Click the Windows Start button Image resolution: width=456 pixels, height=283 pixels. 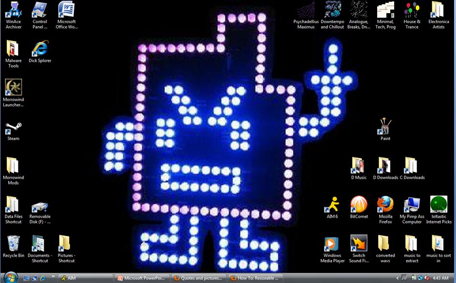click(x=10, y=277)
